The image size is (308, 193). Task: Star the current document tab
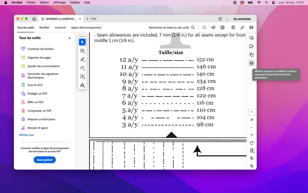coord(43,19)
